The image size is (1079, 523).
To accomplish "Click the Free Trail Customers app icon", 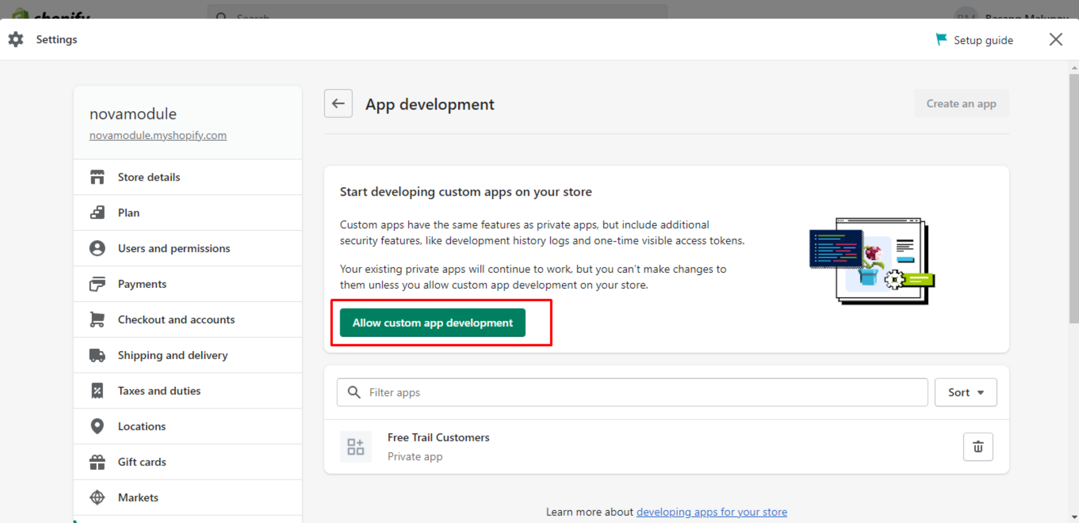I will tap(356, 446).
